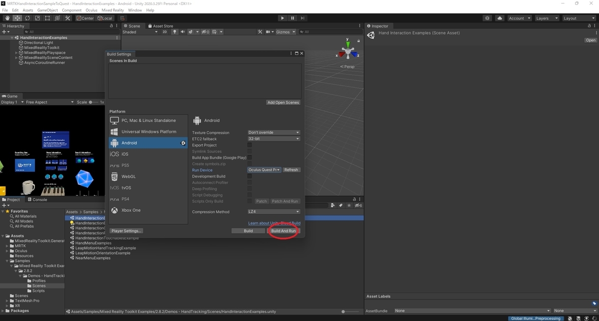Select WebGL platform
The width and height of the screenshot is (599, 321).
click(148, 176)
